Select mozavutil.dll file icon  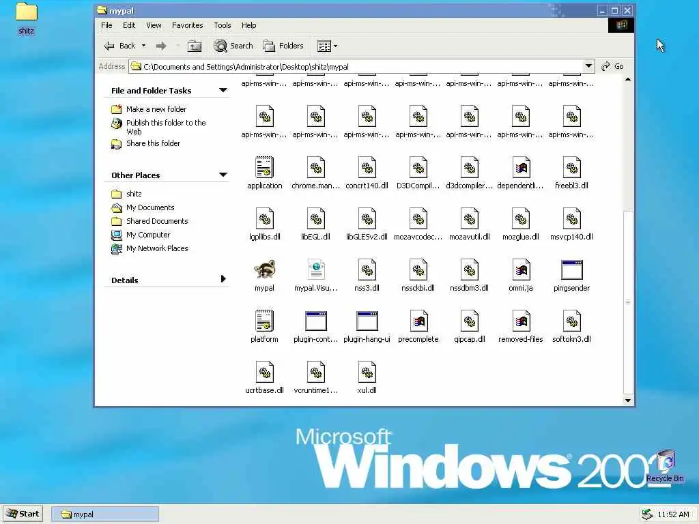(470, 218)
